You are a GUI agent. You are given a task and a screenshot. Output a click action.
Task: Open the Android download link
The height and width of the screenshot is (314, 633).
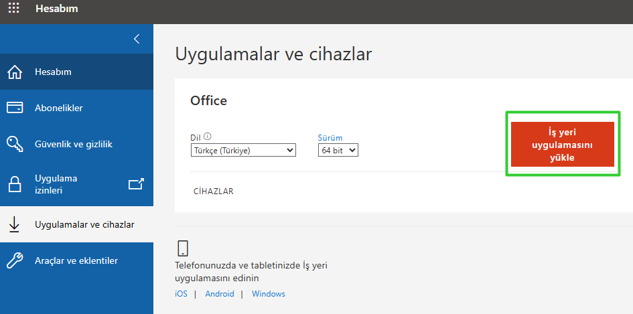tap(220, 294)
